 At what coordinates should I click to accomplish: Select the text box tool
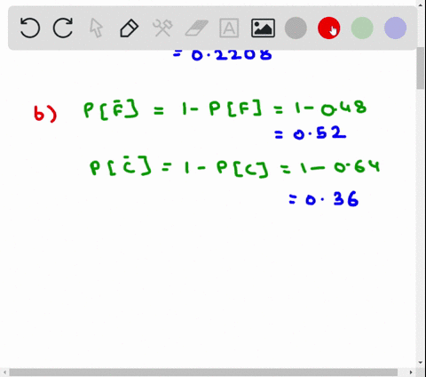(x=229, y=28)
